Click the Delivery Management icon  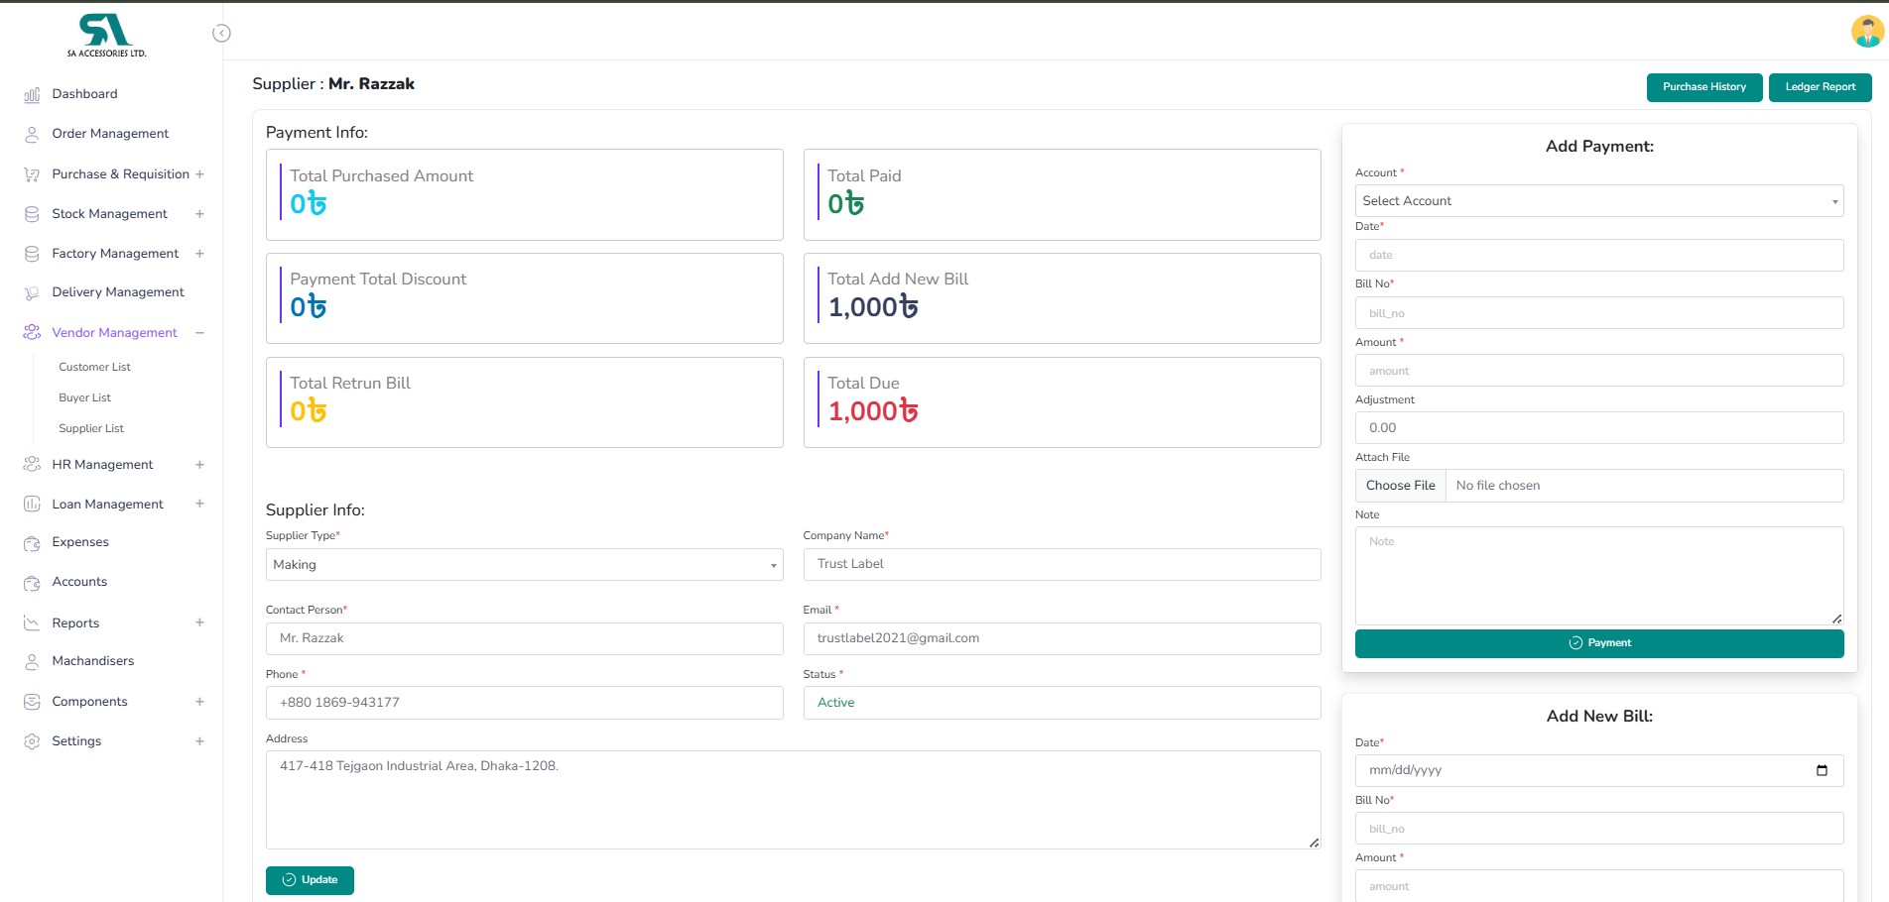(32, 293)
